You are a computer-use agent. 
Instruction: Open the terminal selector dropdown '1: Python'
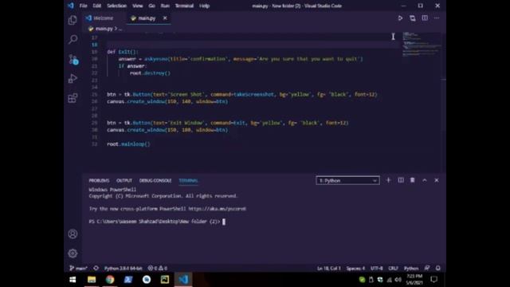pyautogui.click(x=347, y=181)
